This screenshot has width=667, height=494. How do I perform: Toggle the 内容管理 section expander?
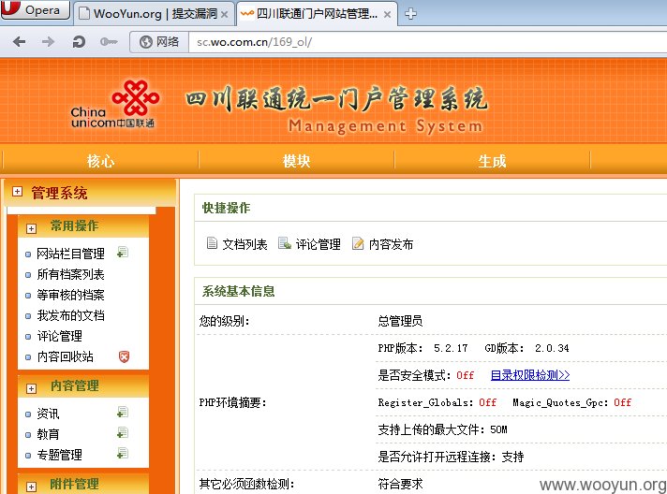coord(31,388)
